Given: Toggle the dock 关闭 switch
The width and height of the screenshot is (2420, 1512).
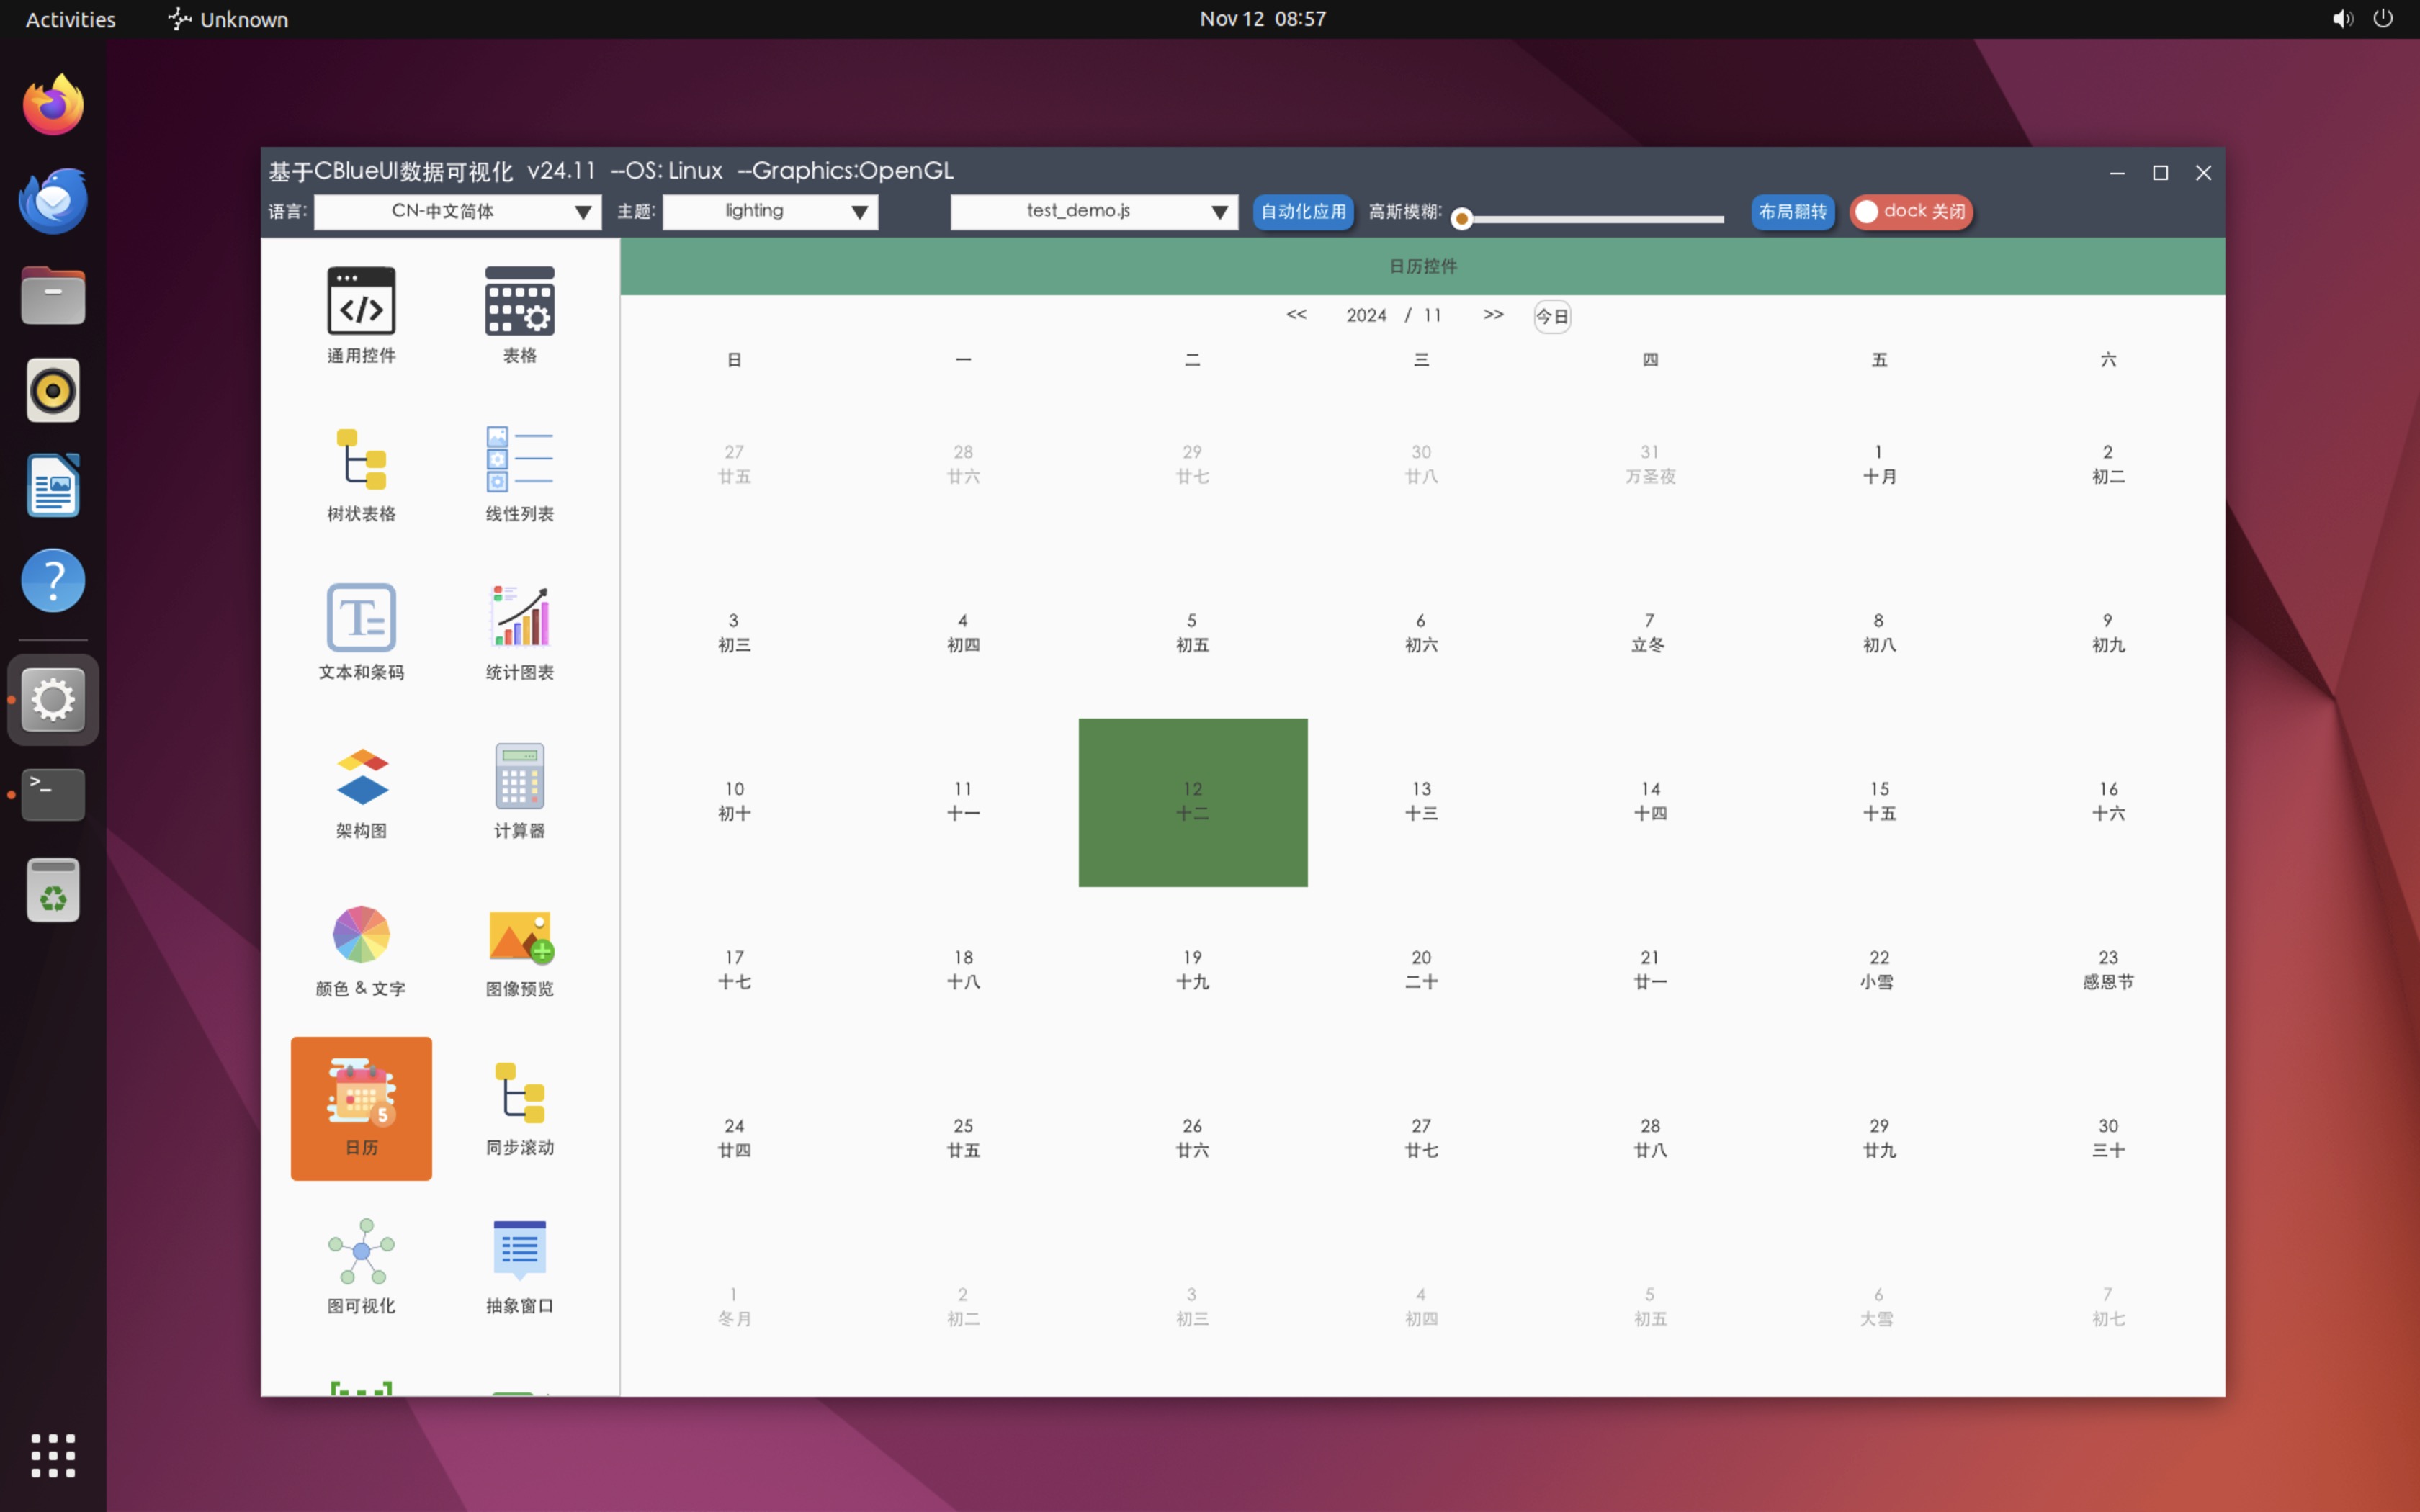Looking at the screenshot, I should pyautogui.click(x=1911, y=212).
